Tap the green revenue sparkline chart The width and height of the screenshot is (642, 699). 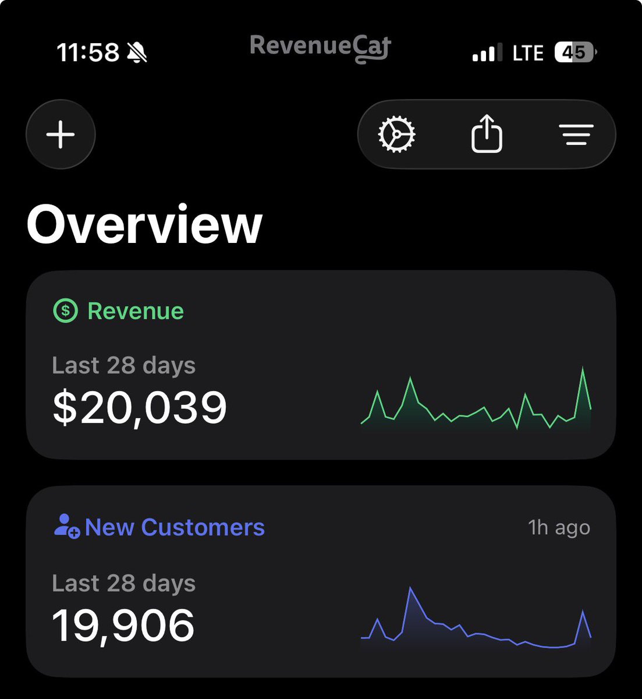coord(476,399)
